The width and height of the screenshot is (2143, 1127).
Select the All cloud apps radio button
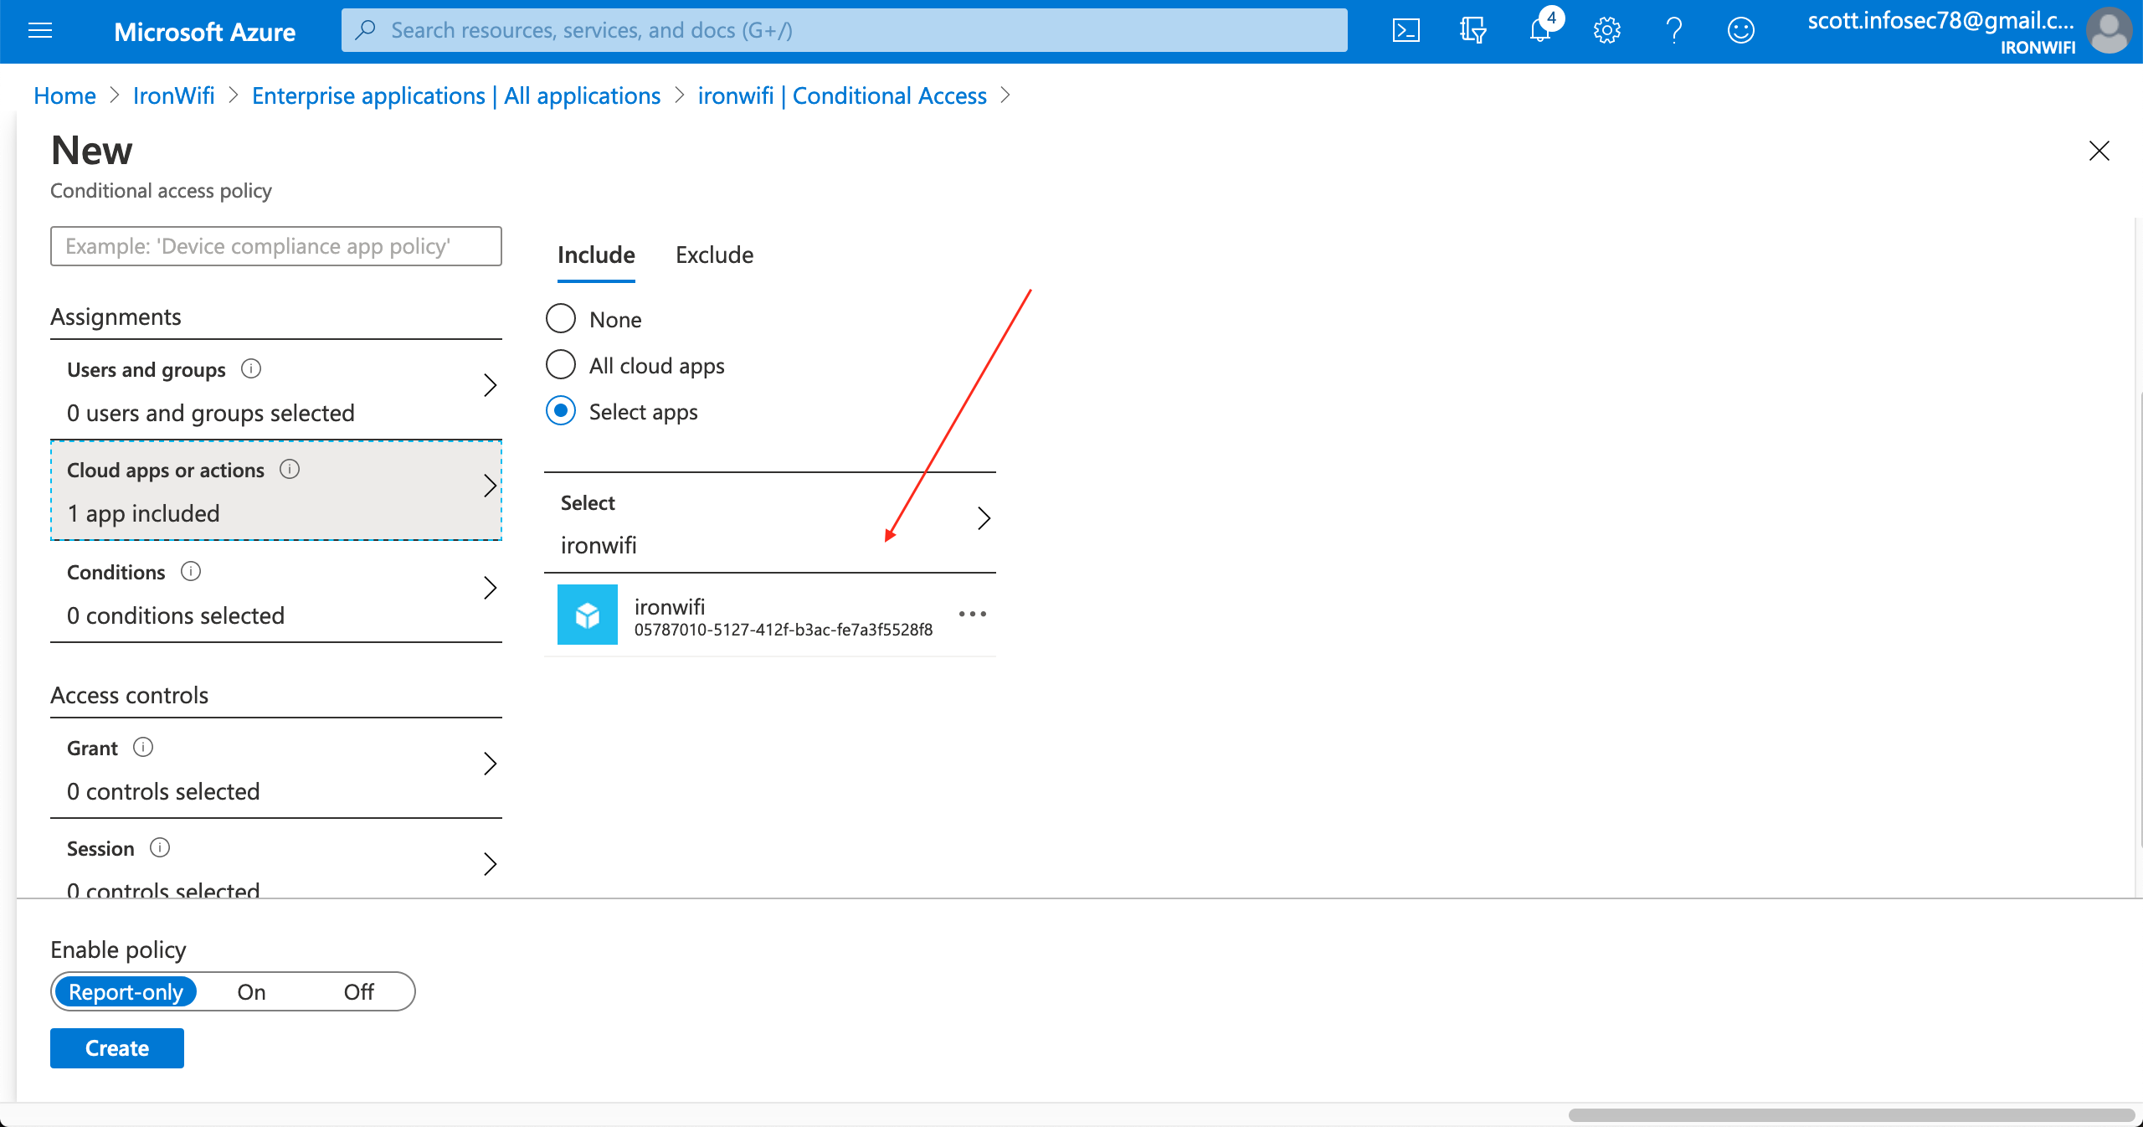click(560, 365)
